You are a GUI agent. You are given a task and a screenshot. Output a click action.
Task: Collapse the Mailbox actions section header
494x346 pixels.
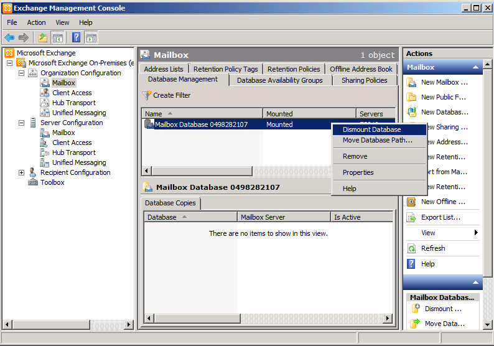[x=475, y=67]
